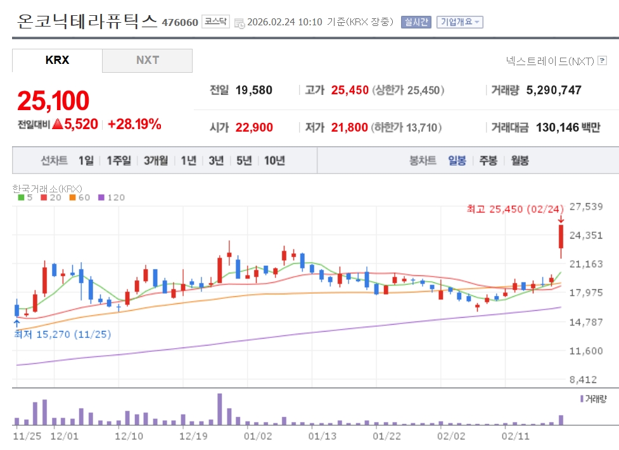Select the 10년 line chart period
The height and width of the screenshot is (450, 619).
click(274, 161)
